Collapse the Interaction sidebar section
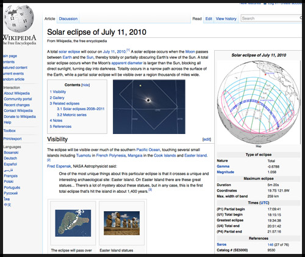 [12, 88]
